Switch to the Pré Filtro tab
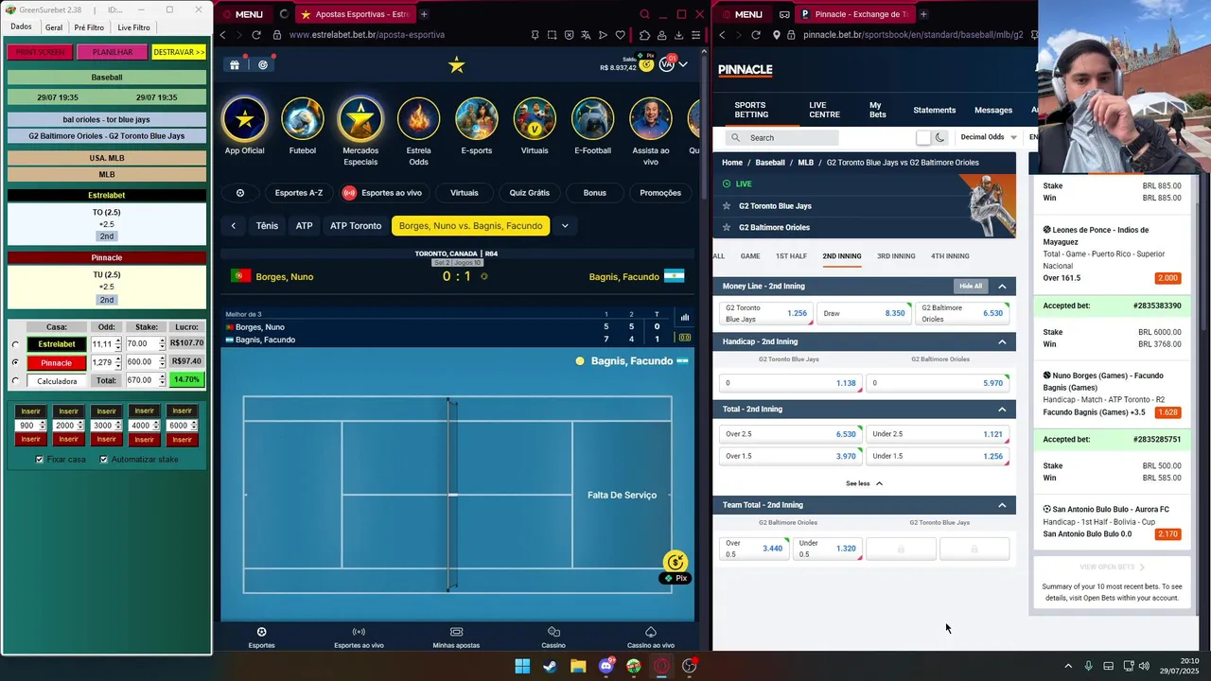Screen dimensions: 1211x681 [x=89, y=27]
